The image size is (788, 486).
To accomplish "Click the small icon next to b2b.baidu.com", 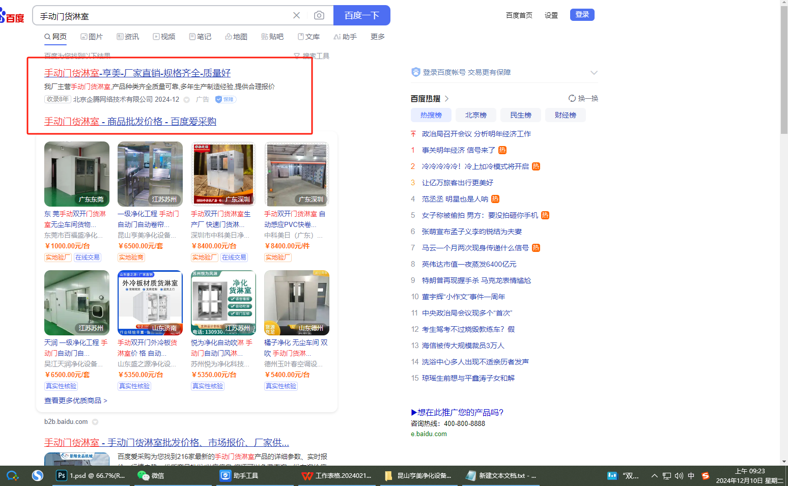I will [x=95, y=422].
